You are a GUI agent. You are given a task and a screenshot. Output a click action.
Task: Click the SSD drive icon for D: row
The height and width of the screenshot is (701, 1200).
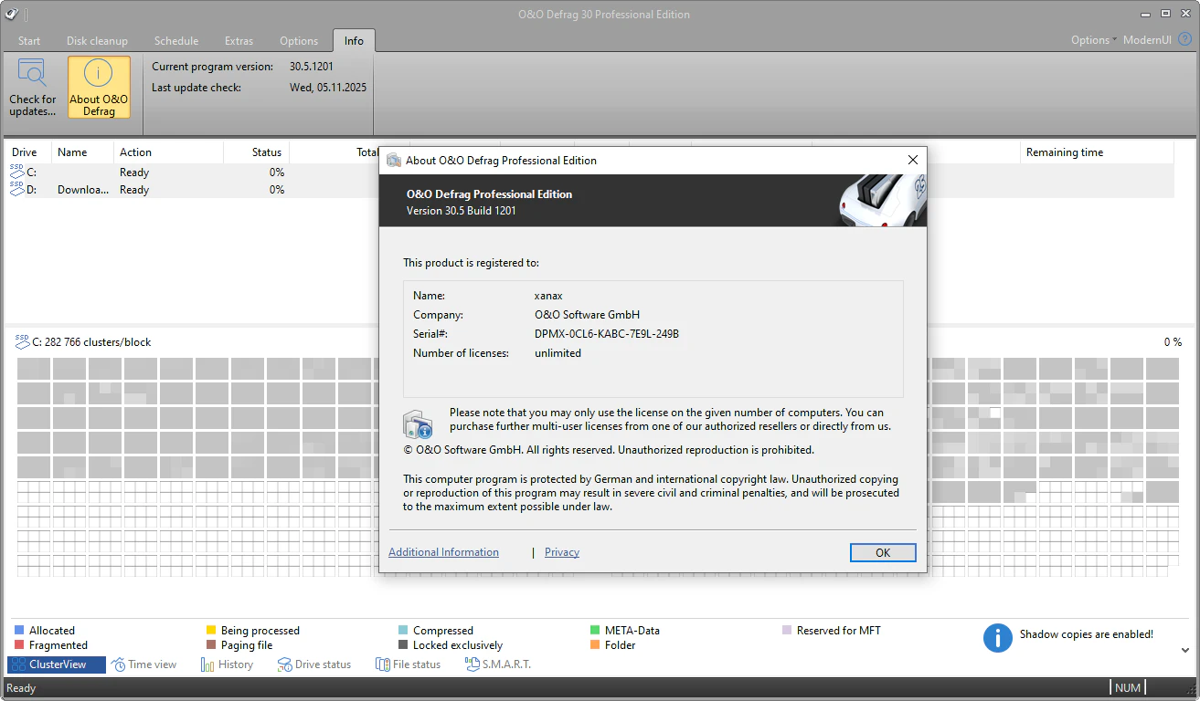click(x=17, y=189)
